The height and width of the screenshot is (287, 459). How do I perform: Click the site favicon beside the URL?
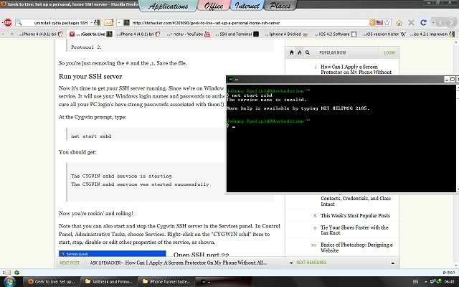126,22
